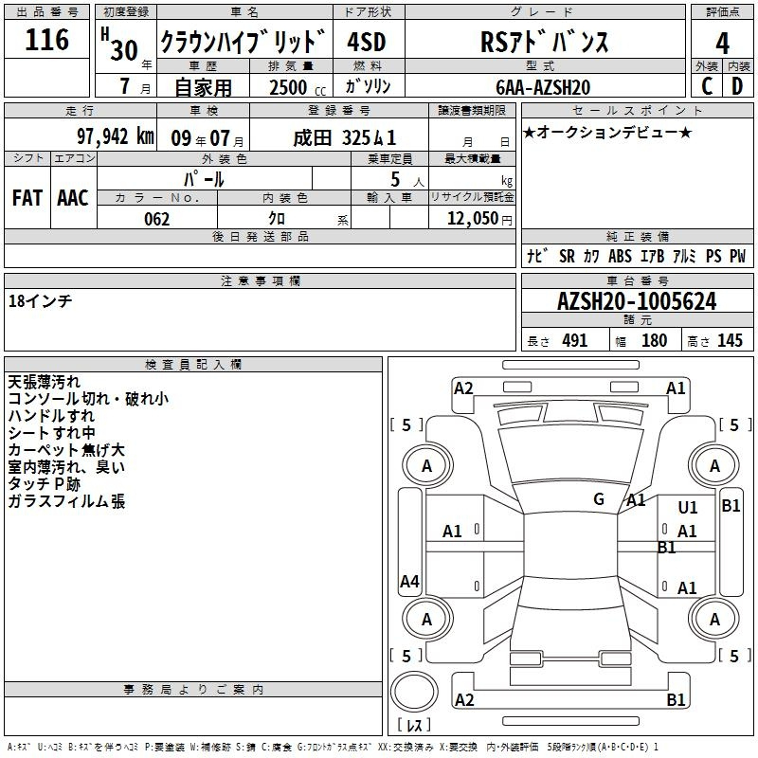The image size is (758, 758).
Task: Click the upper-left tire circle marked A
Action: click(x=426, y=465)
